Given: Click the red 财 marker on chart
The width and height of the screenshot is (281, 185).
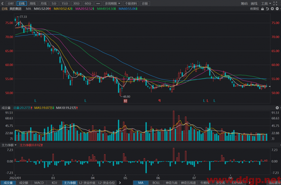Looking at the screenshot, I should coord(125,101).
